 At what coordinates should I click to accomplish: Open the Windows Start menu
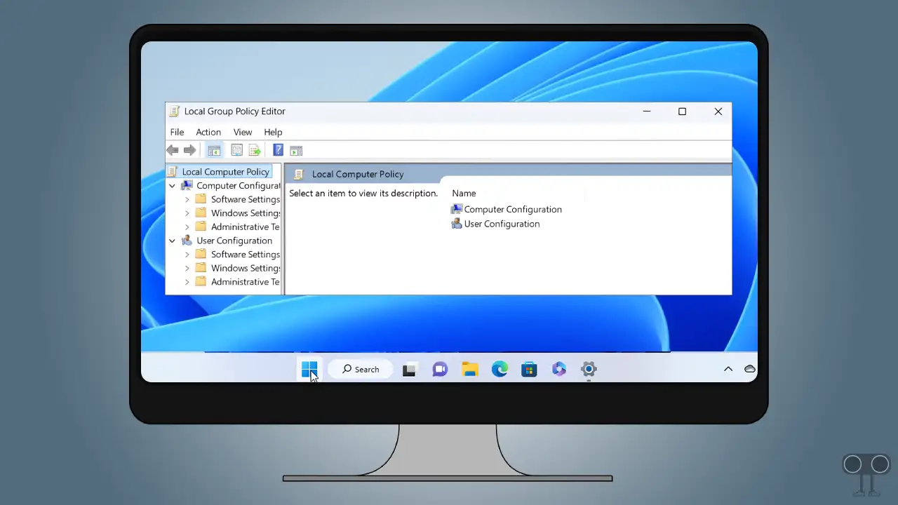click(x=309, y=369)
